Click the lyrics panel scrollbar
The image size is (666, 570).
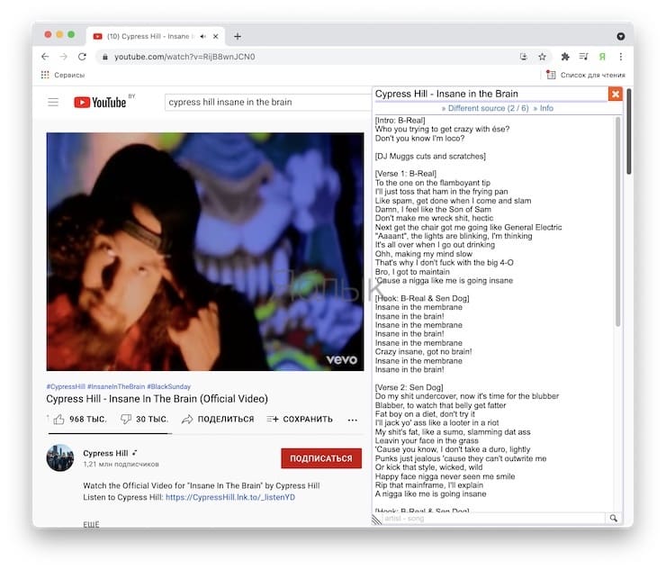pos(618,221)
